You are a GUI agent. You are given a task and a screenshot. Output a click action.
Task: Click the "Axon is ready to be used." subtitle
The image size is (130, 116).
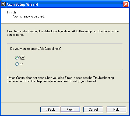pos(29,16)
